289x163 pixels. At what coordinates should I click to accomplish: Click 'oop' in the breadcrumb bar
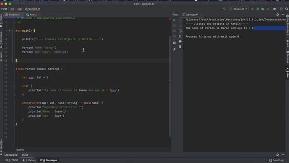[19, 9]
